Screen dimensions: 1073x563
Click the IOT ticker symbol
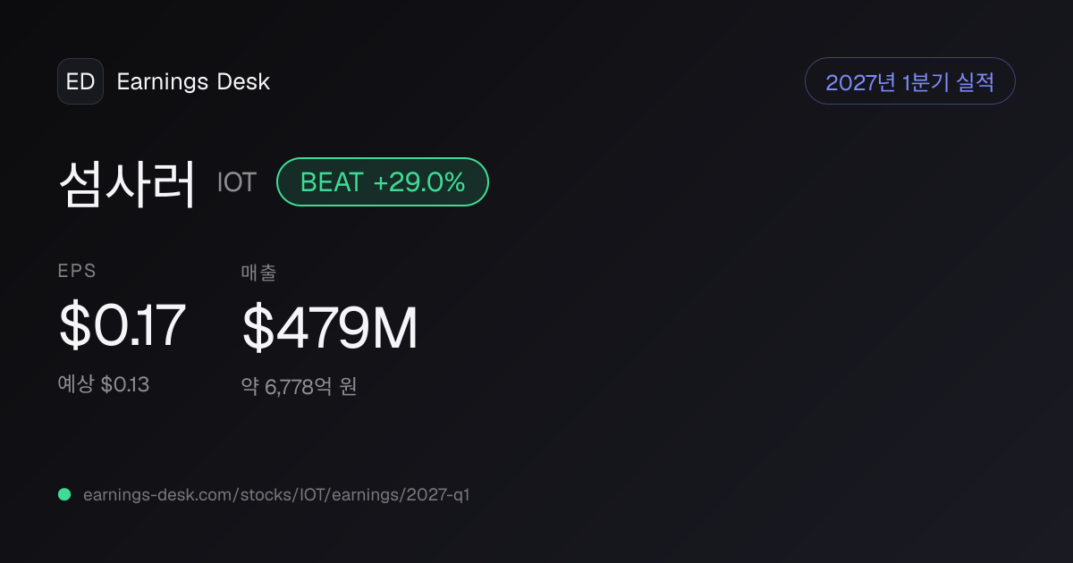click(x=237, y=183)
